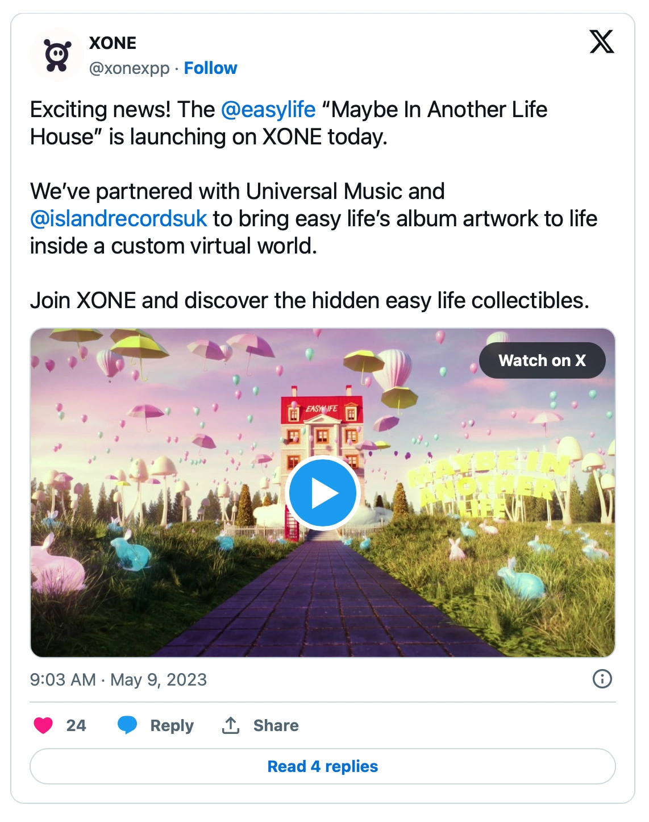Click the Read 4 replies button
649x822 pixels.
323,766
